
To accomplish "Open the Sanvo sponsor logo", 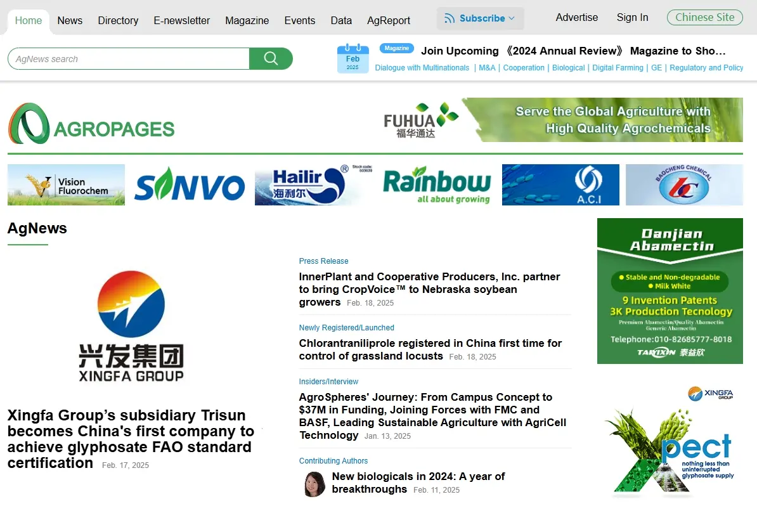I will pyautogui.click(x=190, y=185).
